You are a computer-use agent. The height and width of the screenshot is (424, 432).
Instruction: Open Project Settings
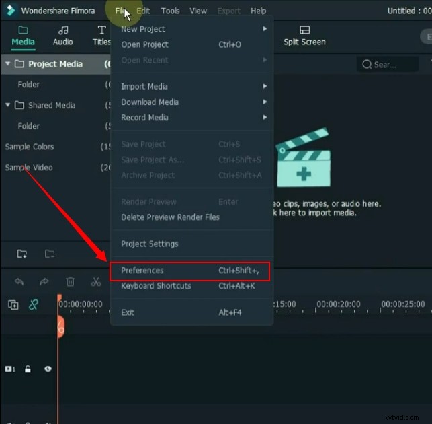(x=191, y=244)
